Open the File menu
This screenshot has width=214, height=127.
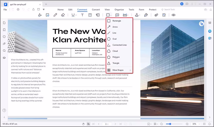(5, 9)
